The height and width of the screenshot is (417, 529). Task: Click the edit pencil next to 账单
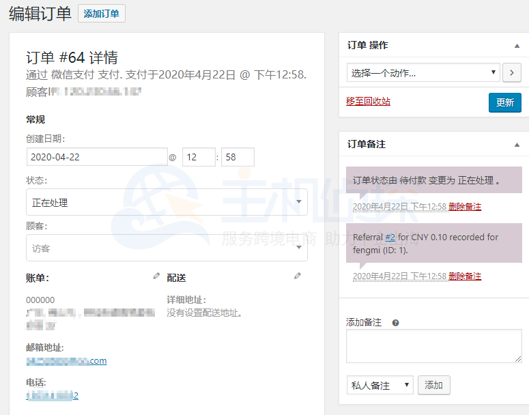tap(156, 276)
